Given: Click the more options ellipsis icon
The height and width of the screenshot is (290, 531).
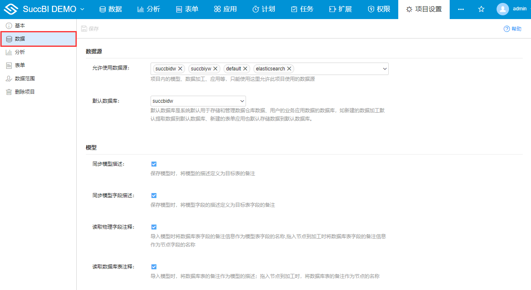Looking at the screenshot, I should pyautogui.click(x=461, y=9).
